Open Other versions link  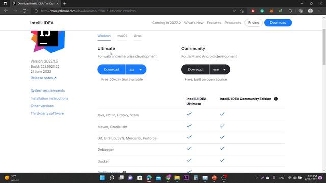coord(42,106)
